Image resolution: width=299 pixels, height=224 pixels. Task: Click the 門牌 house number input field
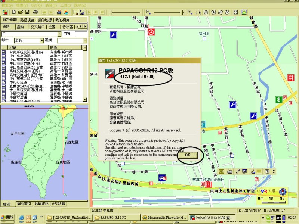tap(81, 34)
